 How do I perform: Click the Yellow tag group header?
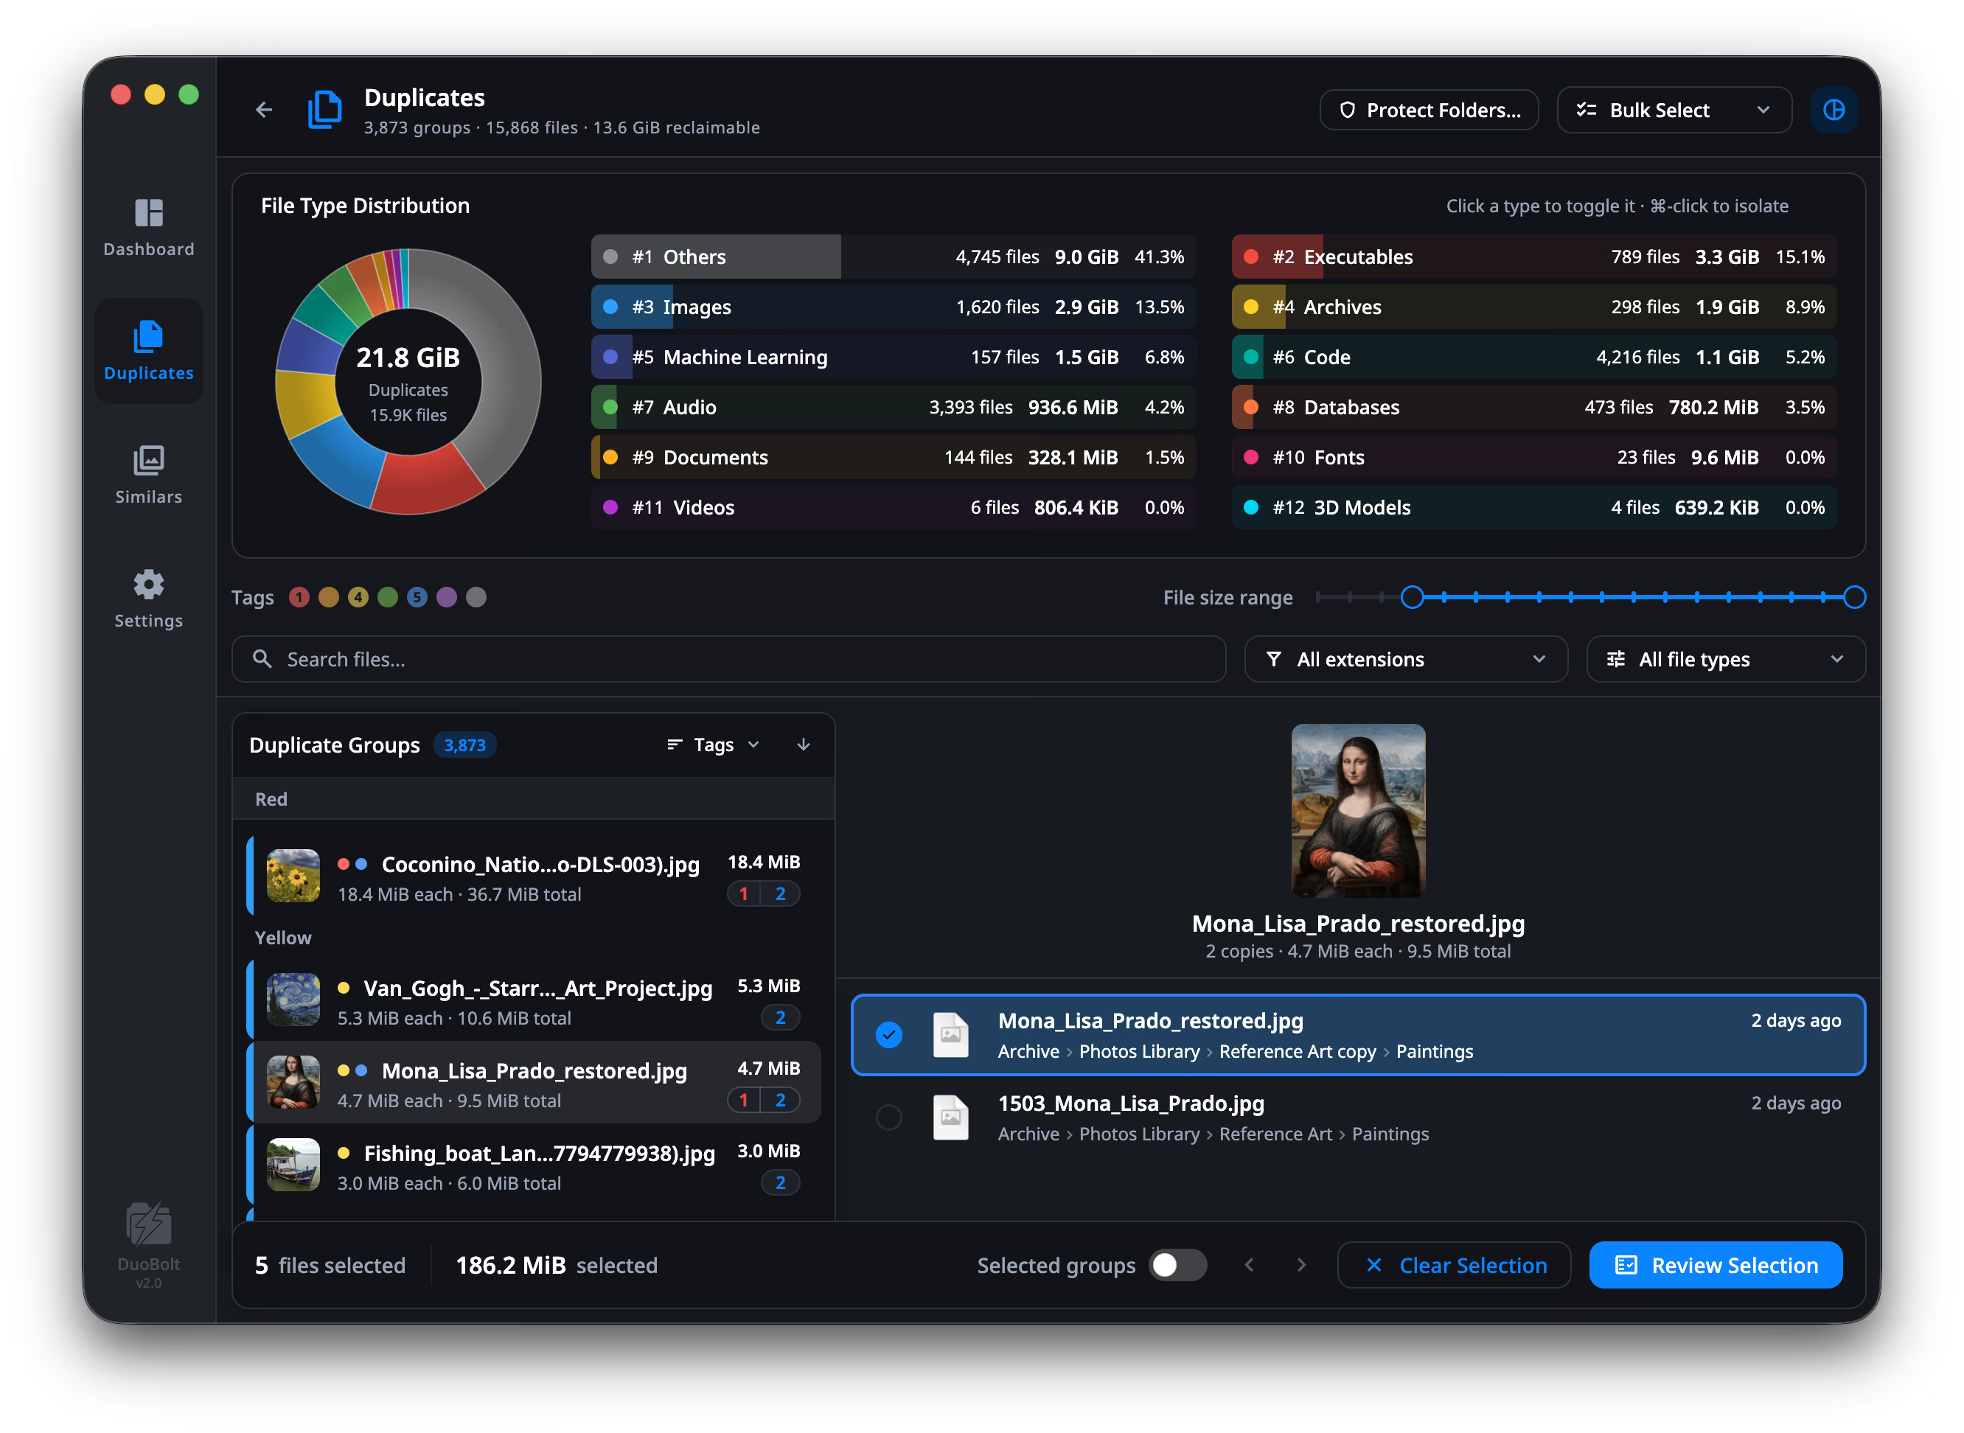pos(283,938)
